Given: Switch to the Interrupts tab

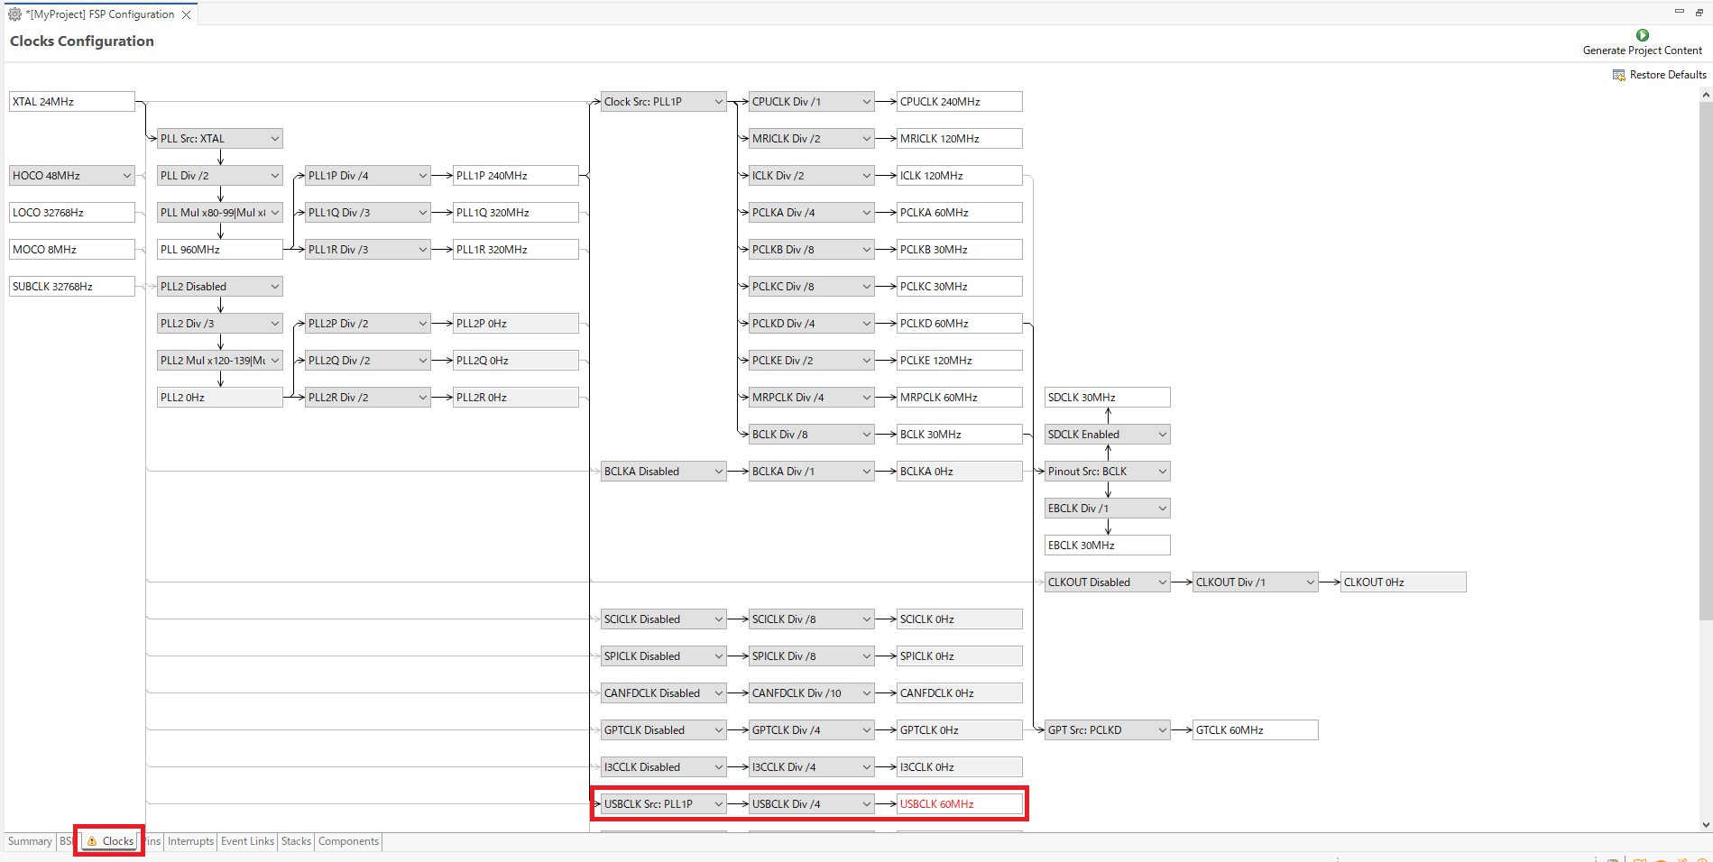Looking at the screenshot, I should (x=190, y=841).
